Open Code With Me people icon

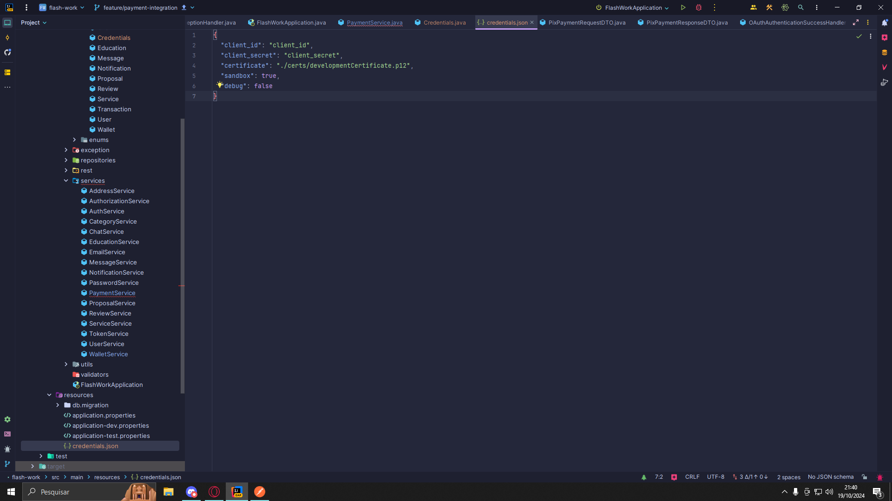[x=754, y=7]
